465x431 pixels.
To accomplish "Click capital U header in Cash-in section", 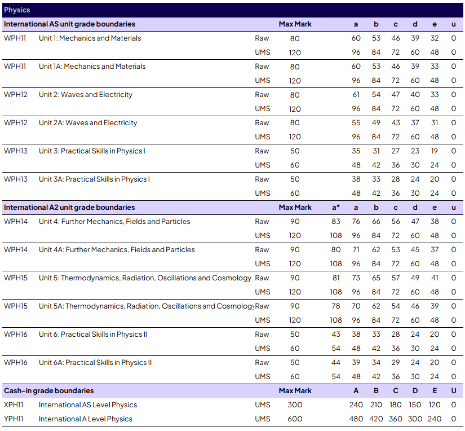I will click(x=453, y=391).
